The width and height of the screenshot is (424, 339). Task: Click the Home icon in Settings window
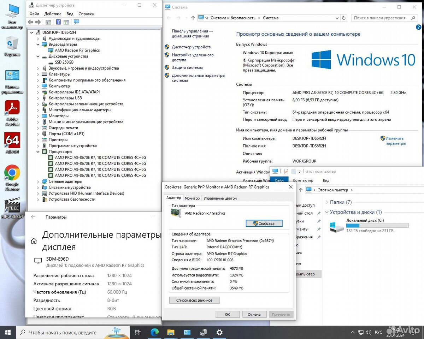click(x=34, y=241)
